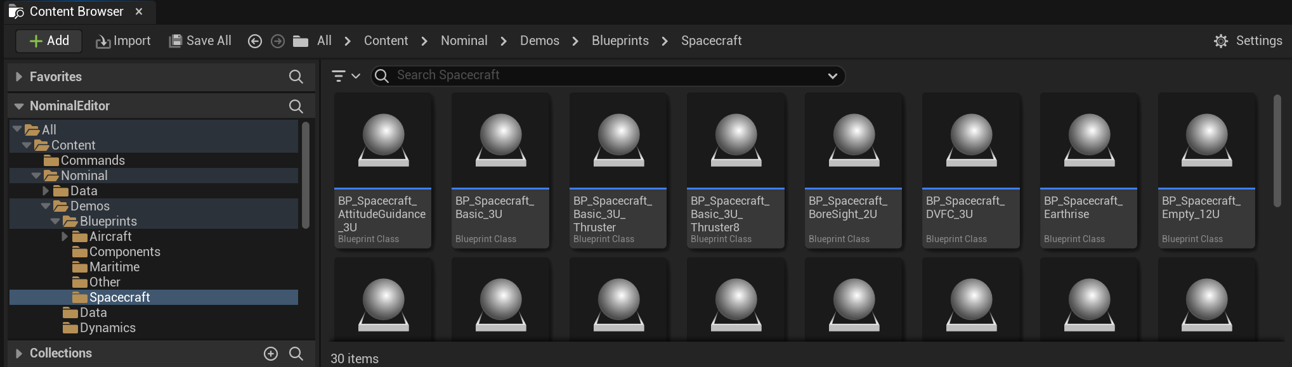Import an asset with the Import button

[123, 41]
